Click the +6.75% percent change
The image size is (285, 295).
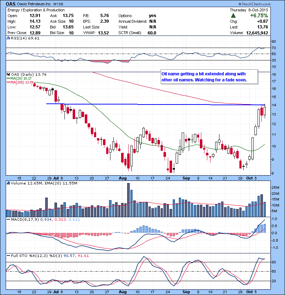[x=259, y=15]
